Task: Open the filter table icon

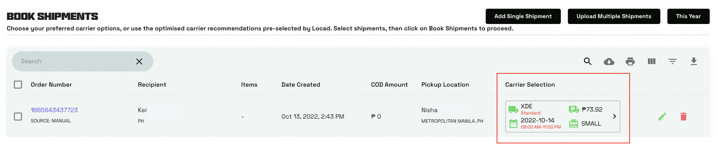Action: (672, 61)
